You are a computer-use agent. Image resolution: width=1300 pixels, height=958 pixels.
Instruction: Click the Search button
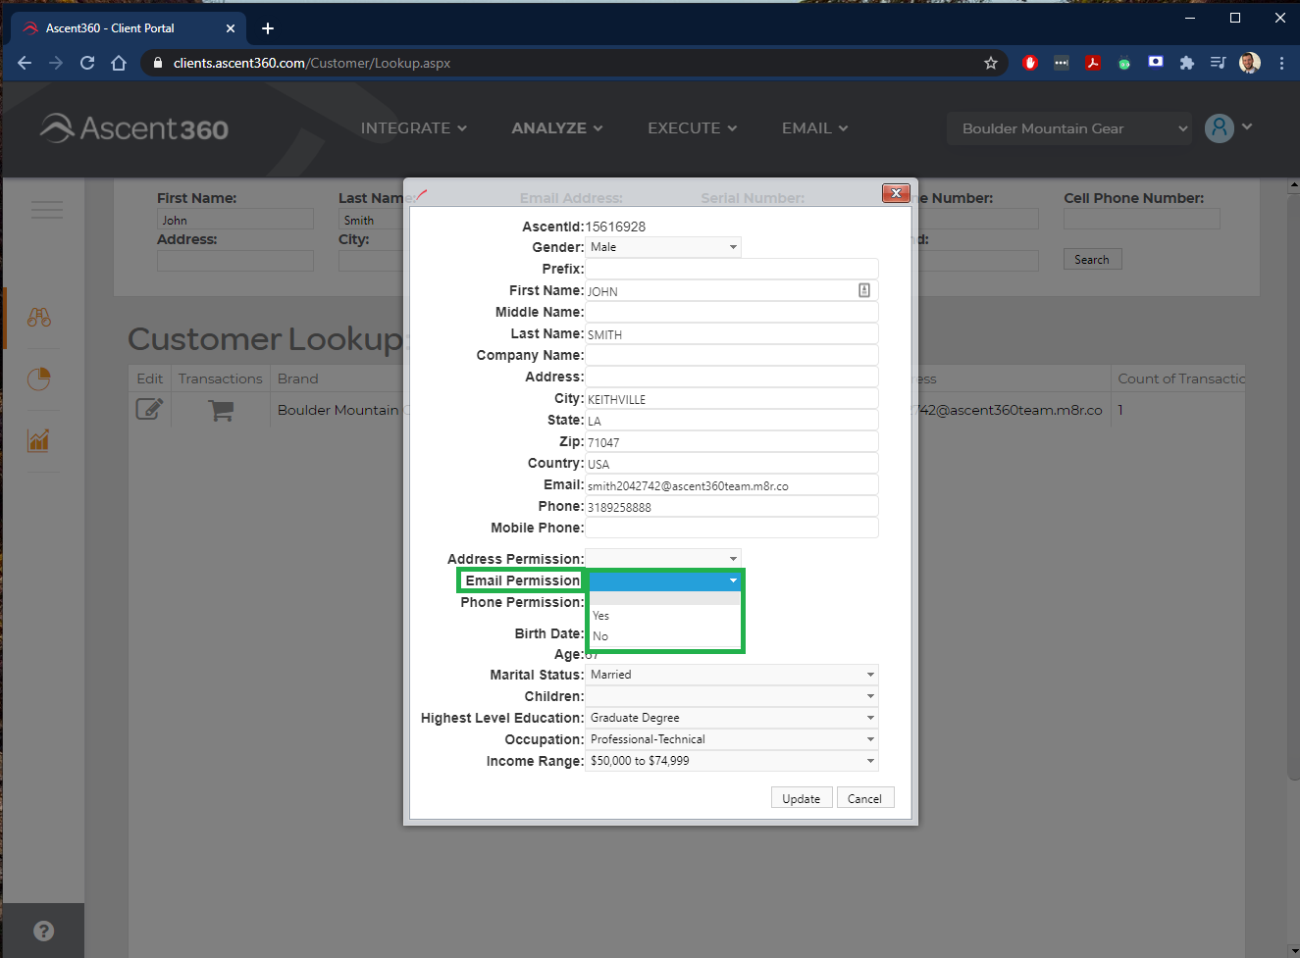click(1092, 260)
